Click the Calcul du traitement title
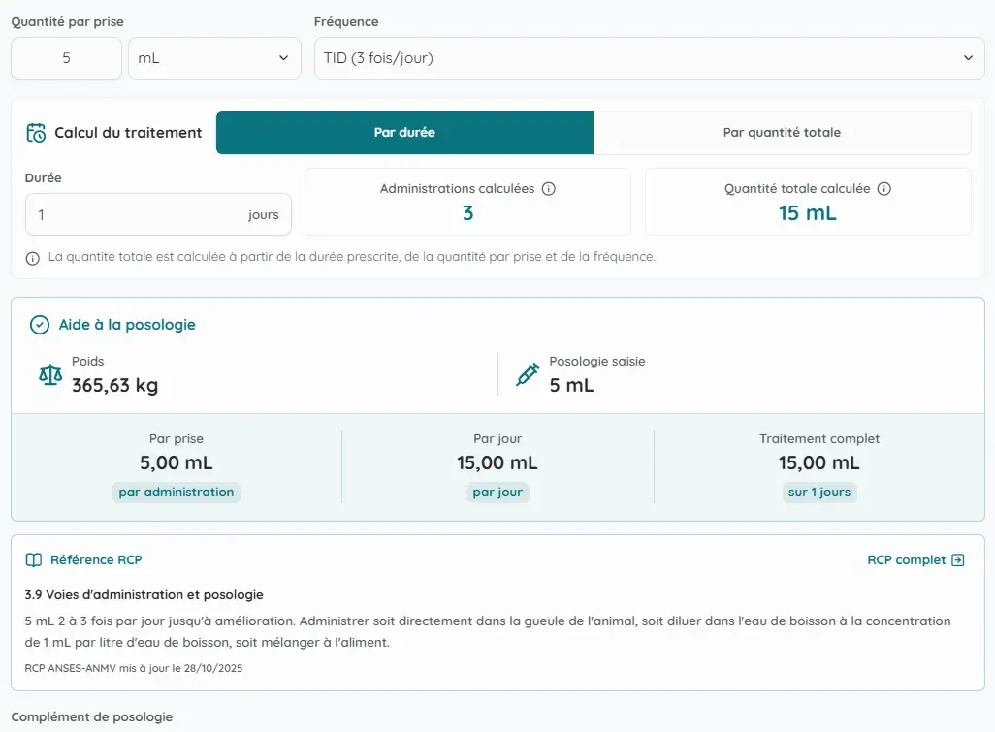 [128, 133]
